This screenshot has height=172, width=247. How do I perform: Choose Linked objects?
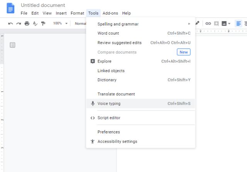(140, 71)
